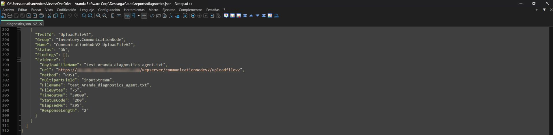Open the Function List icon

coord(171,16)
